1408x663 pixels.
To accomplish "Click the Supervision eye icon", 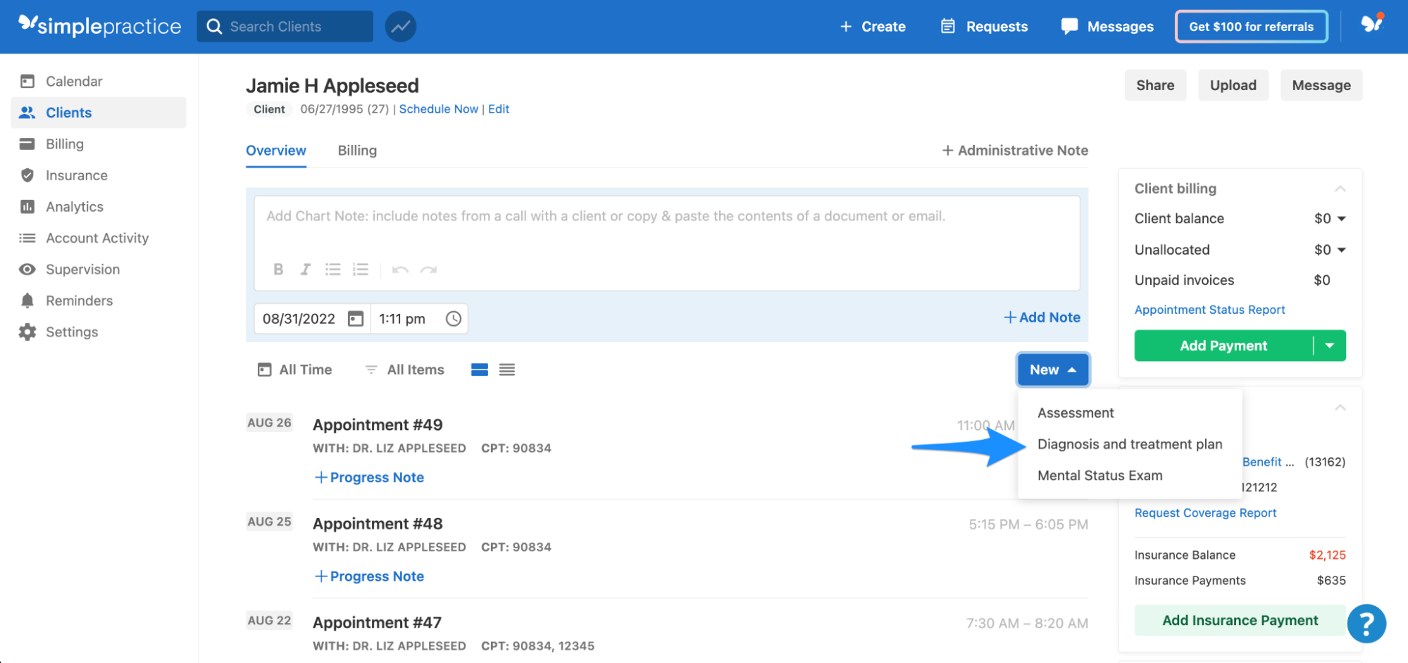I will [27, 269].
